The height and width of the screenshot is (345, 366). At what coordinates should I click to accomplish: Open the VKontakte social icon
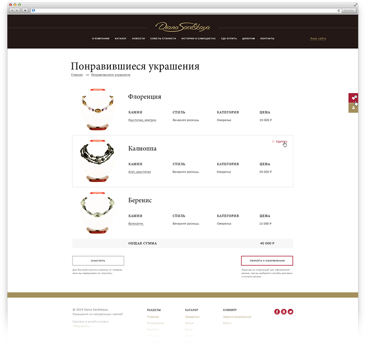tap(284, 312)
